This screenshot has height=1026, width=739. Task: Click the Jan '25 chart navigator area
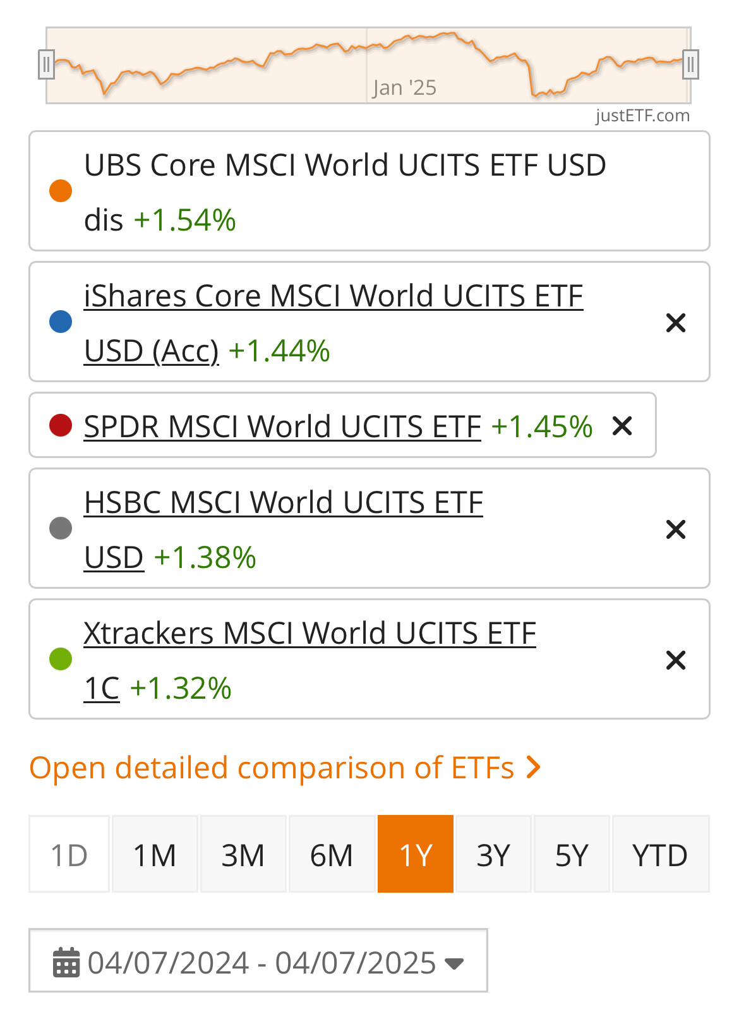pyautogui.click(x=404, y=87)
